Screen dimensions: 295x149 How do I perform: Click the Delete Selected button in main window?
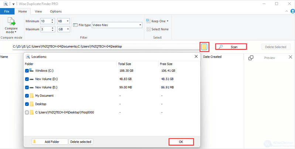tap(276, 47)
